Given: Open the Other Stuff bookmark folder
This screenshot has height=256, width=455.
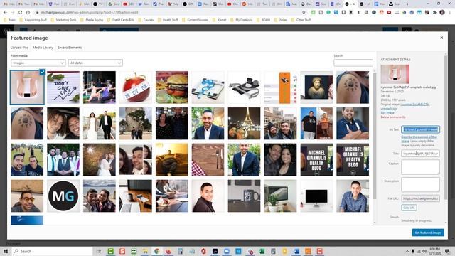Looking at the screenshot, I should (x=301, y=20).
